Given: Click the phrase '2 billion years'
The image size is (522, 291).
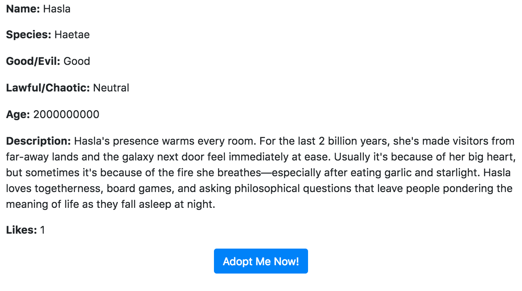Looking at the screenshot, I should (x=353, y=141).
